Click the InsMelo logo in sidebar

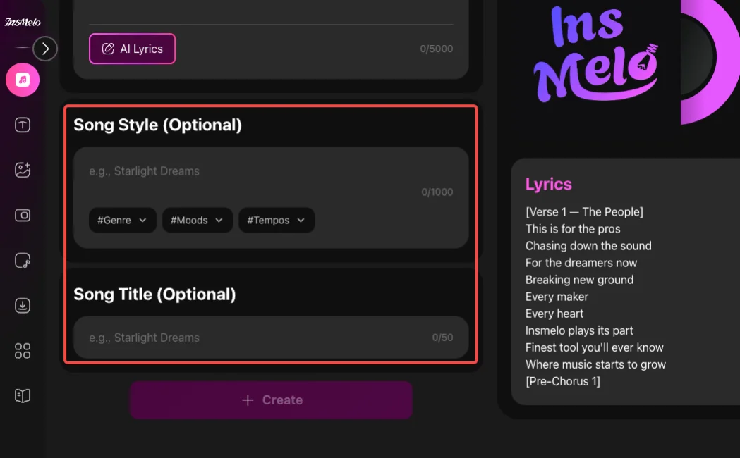tap(23, 22)
